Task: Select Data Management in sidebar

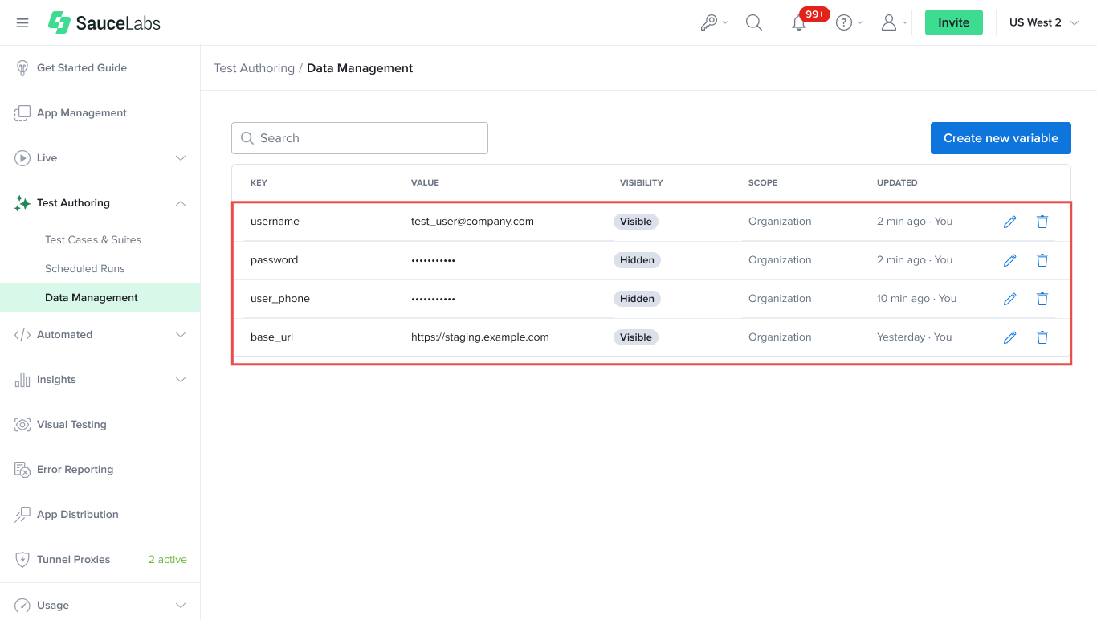Action: pyautogui.click(x=100, y=298)
